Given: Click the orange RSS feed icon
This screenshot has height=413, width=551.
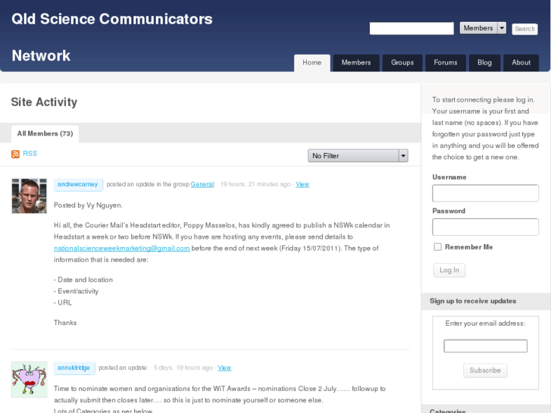Looking at the screenshot, I should [15, 154].
